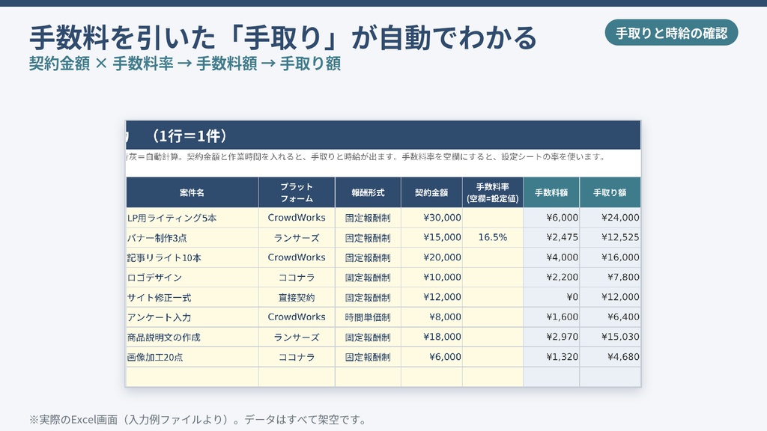Click the ¥4,680 take-home amount
The height and width of the screenshot is (431, 767).
click(x=610, y=357)
